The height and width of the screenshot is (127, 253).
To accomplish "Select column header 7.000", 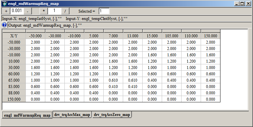I will tap(113, 36).
